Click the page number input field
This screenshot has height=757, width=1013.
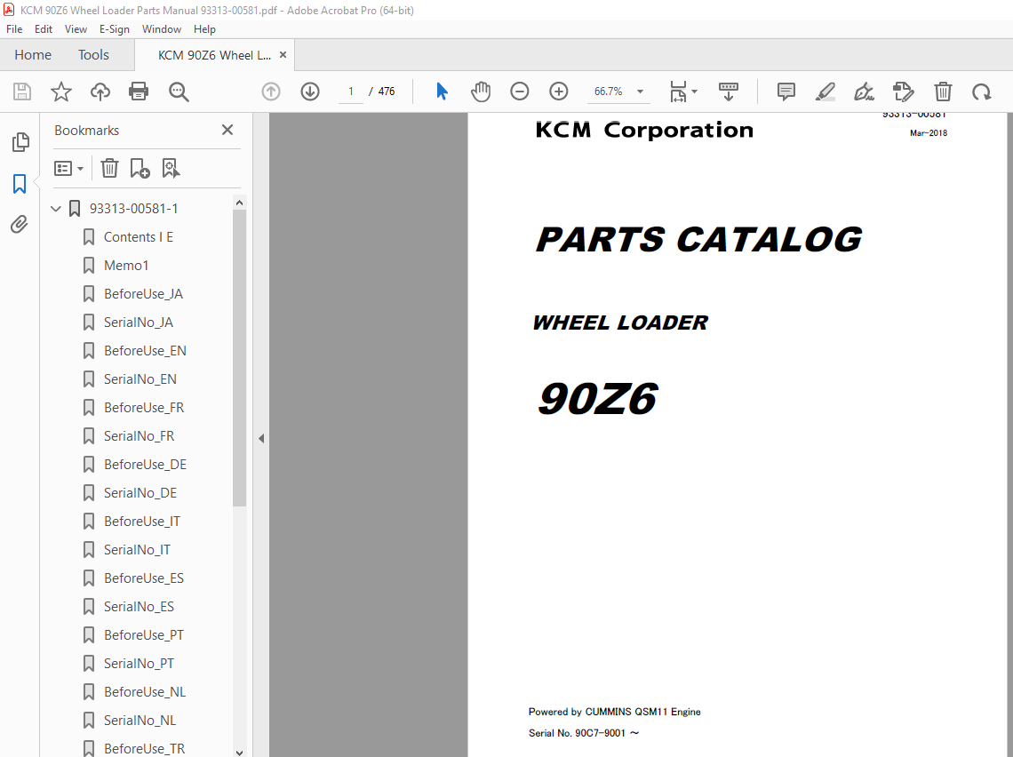(x=351, y=92)
